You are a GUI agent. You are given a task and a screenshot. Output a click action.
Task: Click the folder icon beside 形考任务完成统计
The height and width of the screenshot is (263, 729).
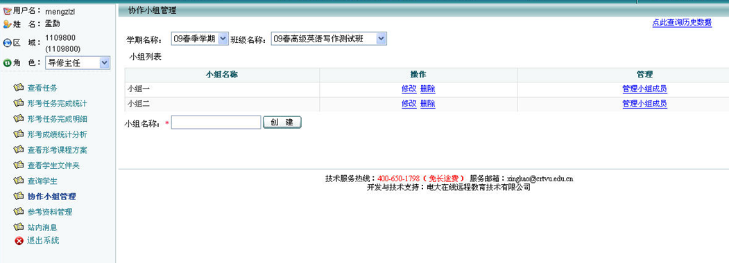tap(19, 103)
